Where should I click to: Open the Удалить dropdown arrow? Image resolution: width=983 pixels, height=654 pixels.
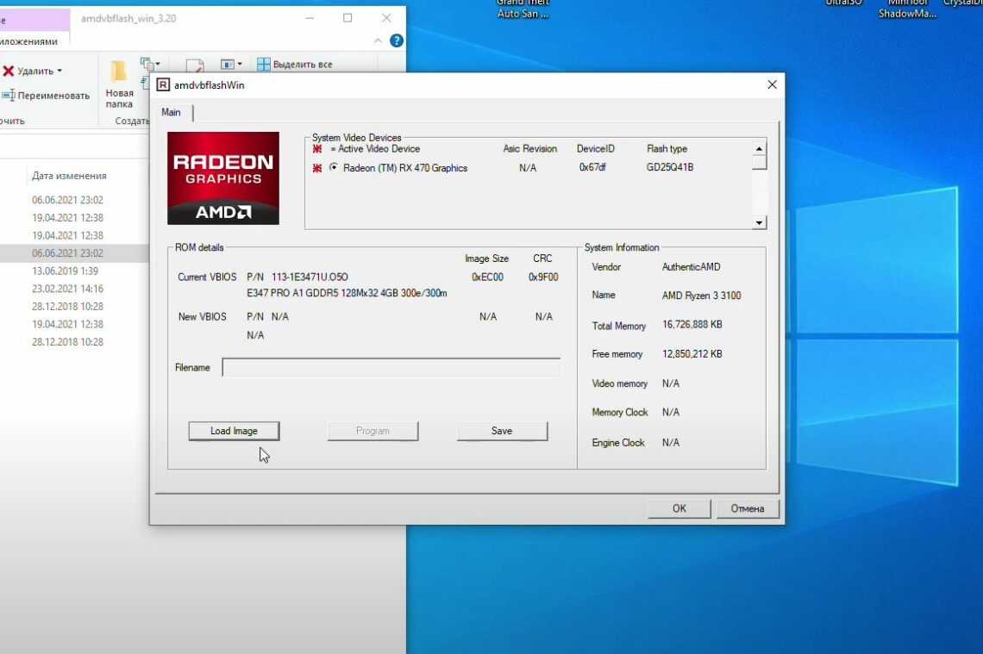[x=59, y=71]
